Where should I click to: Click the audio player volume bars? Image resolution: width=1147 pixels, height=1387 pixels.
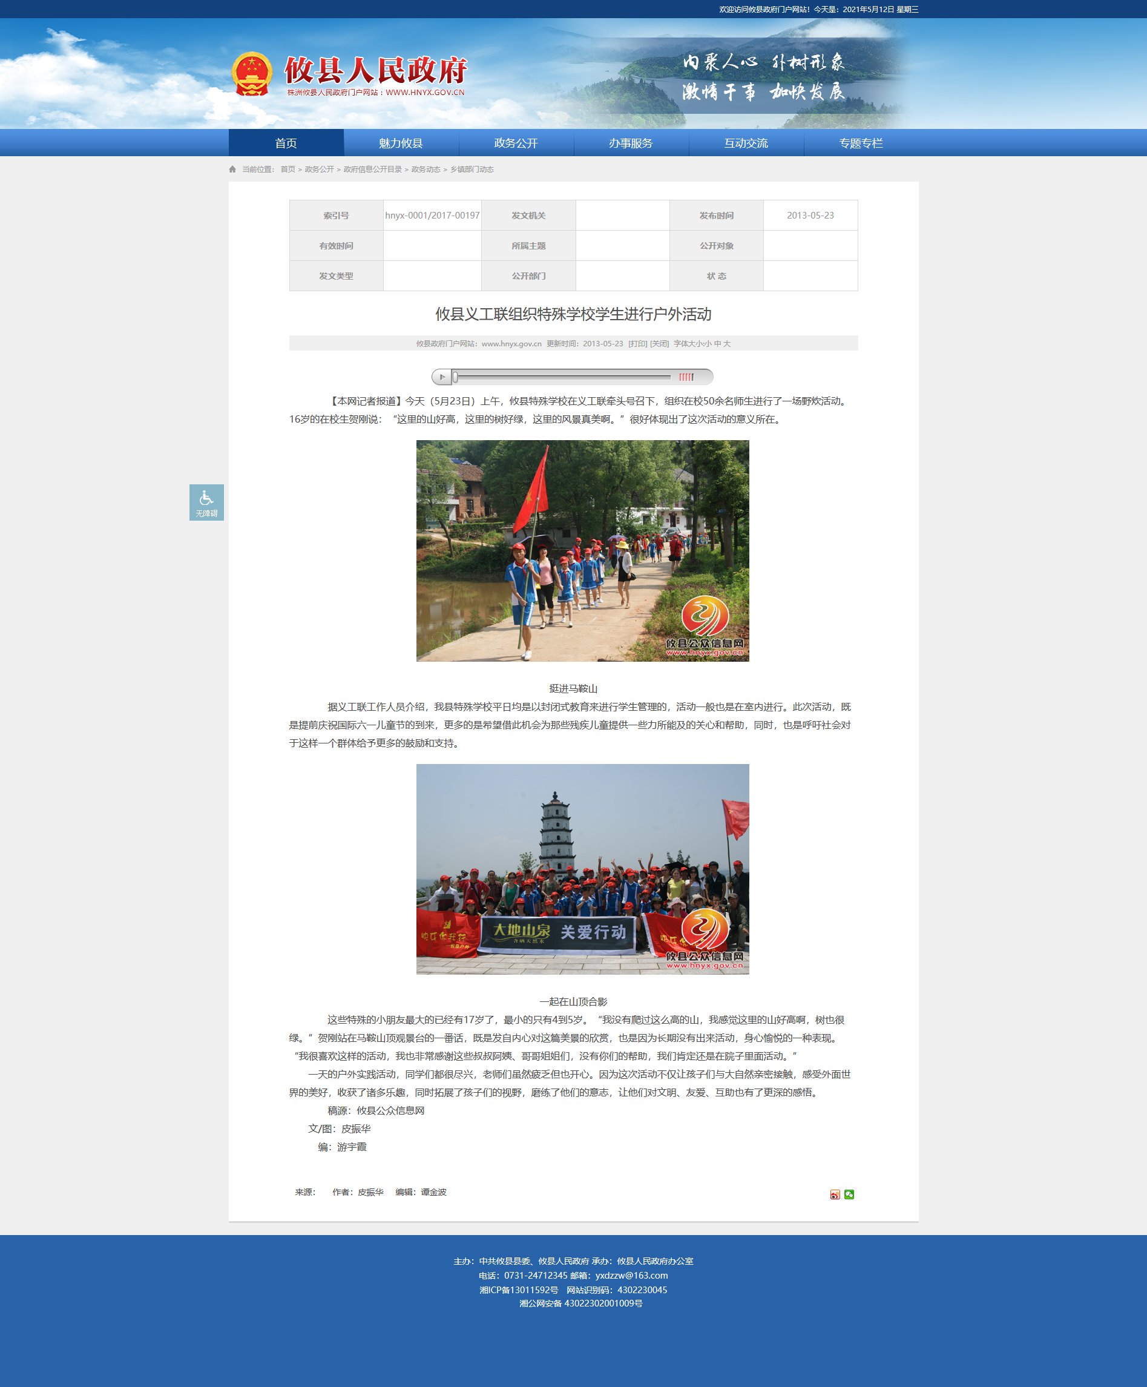click(686, 377)
